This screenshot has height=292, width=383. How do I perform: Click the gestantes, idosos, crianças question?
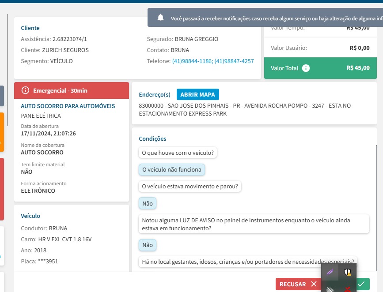click(248, 262)
